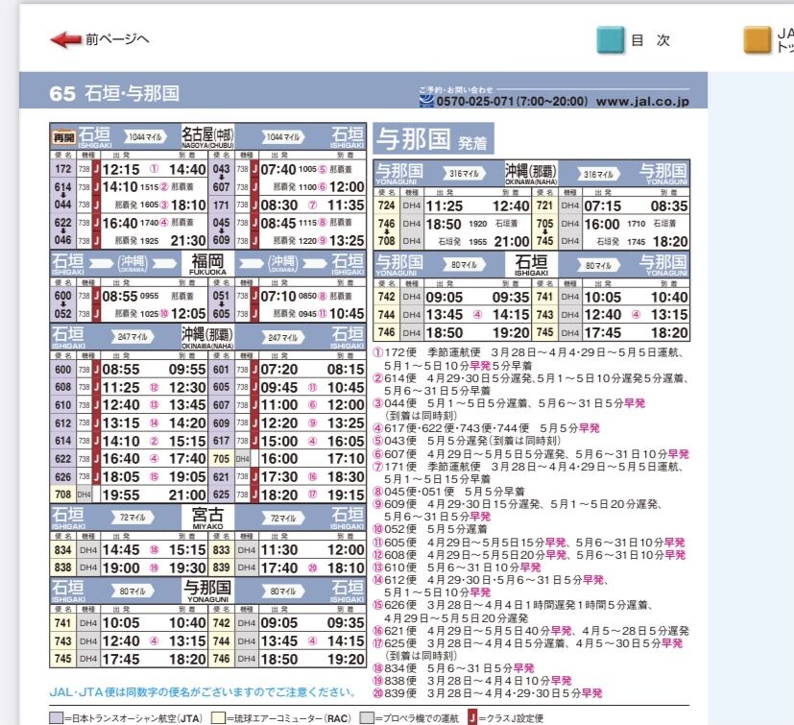
Task: Select the 福岡 FUKUOKA route header
Action: point(207,263)
